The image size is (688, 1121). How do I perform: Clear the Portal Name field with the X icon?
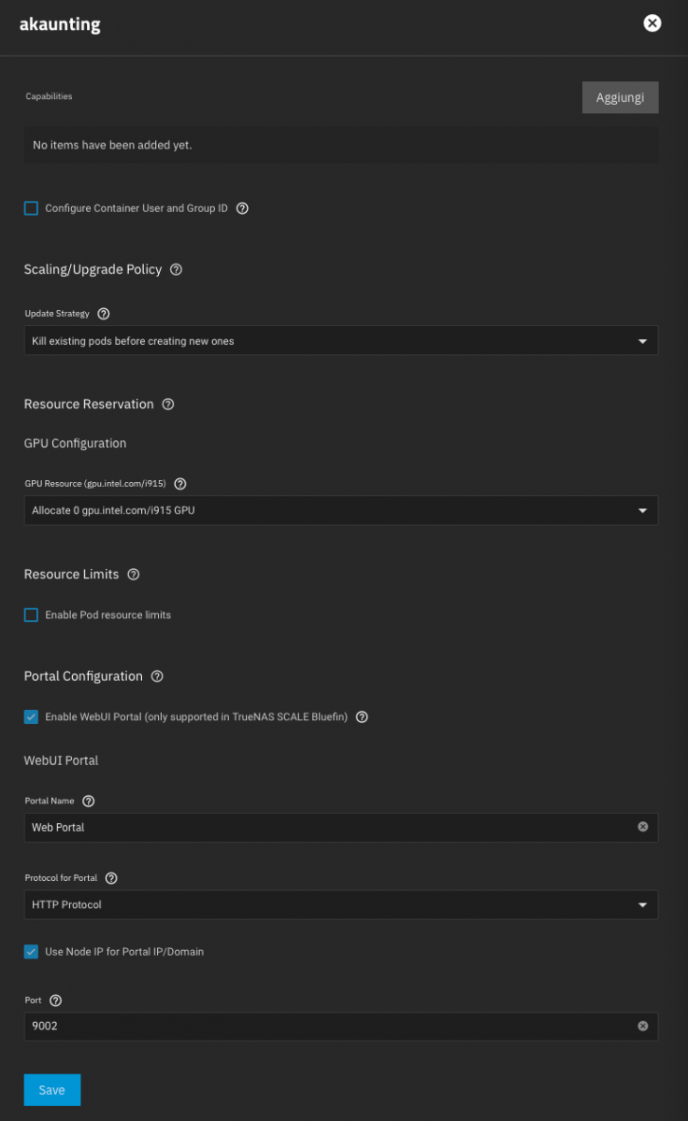pos(643,827)
